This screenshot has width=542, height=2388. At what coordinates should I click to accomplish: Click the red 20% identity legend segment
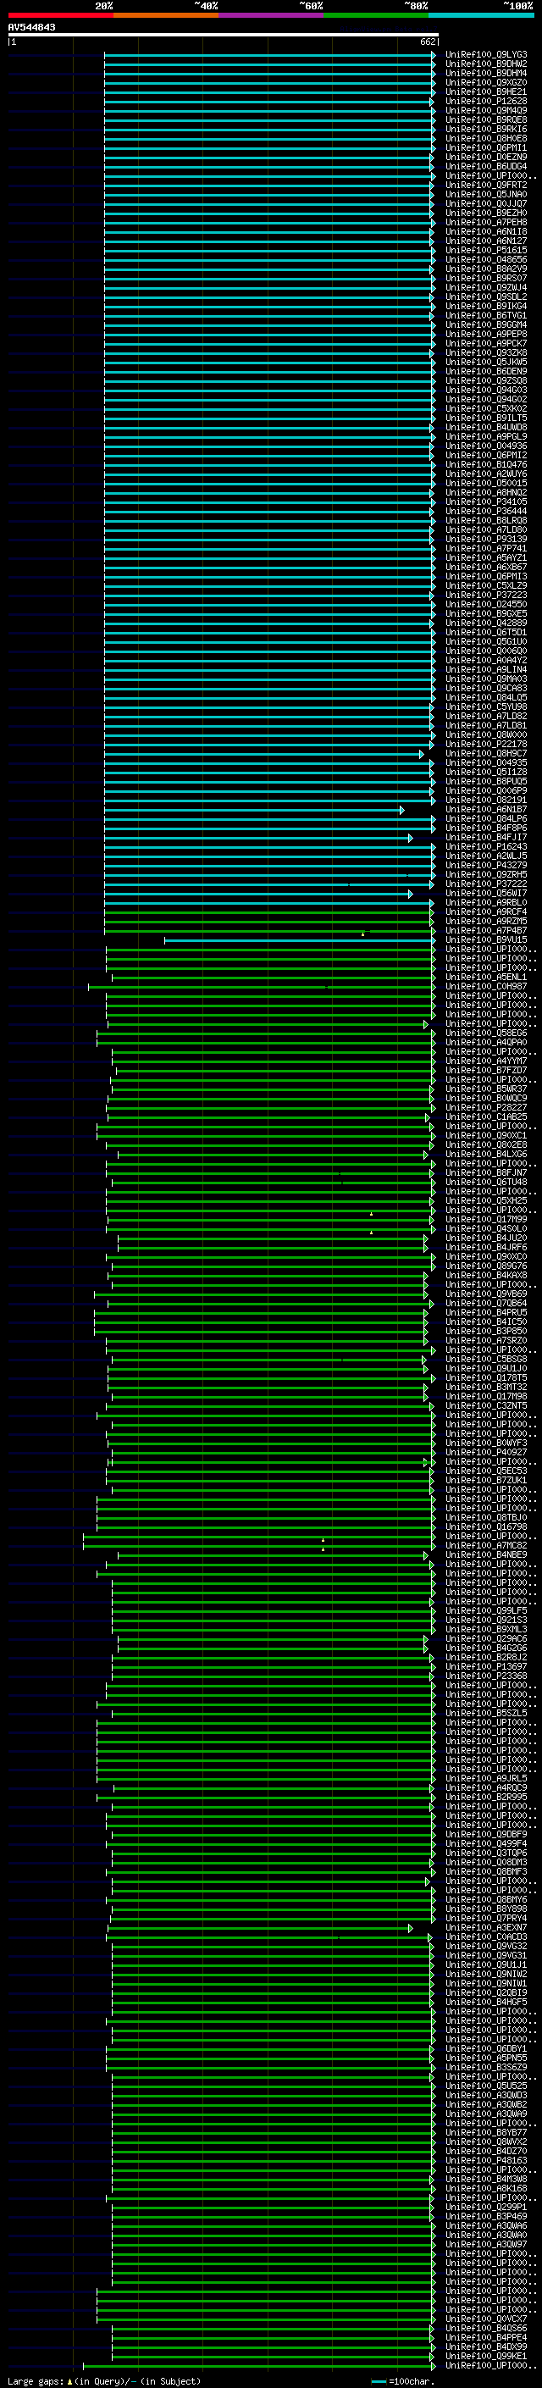pyautogui.click(x=60, y=15)
